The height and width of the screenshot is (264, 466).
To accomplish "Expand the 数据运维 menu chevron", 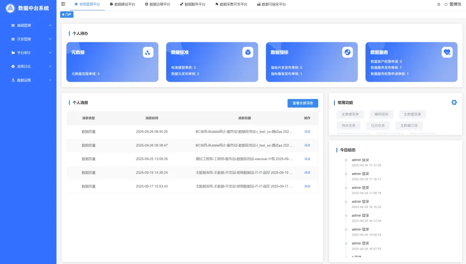I will (x=50, y=80).
